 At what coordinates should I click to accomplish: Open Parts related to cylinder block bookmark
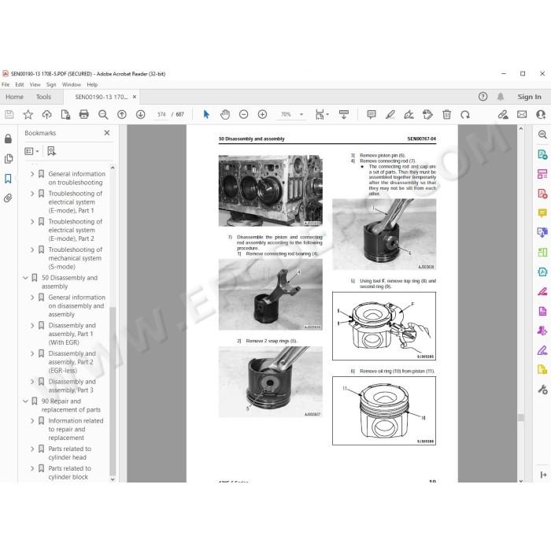[x=70, y=472]
